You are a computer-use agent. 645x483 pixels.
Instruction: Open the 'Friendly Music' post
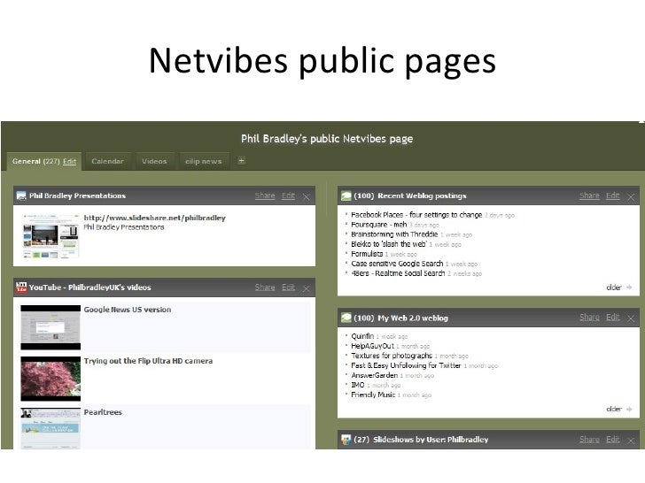point(373,395)
